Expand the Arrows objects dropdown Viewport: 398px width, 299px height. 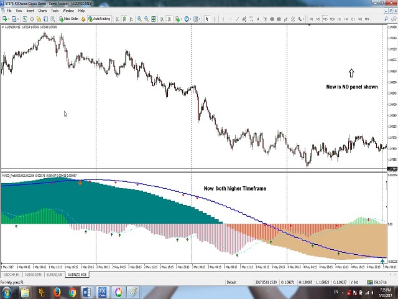tap(303, 19)
